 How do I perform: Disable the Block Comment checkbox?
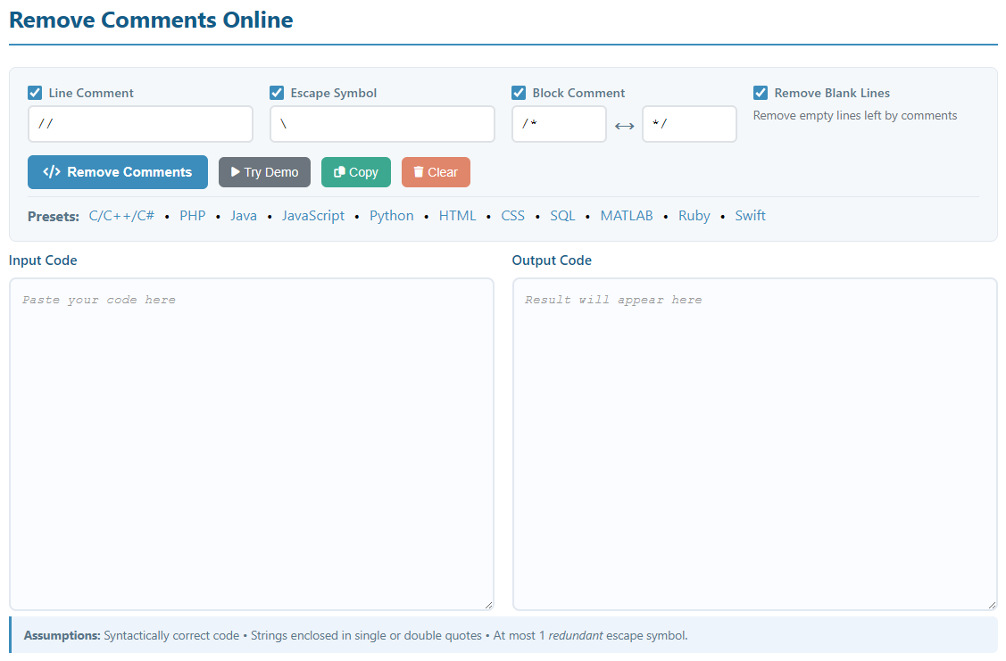click(519, 93)
